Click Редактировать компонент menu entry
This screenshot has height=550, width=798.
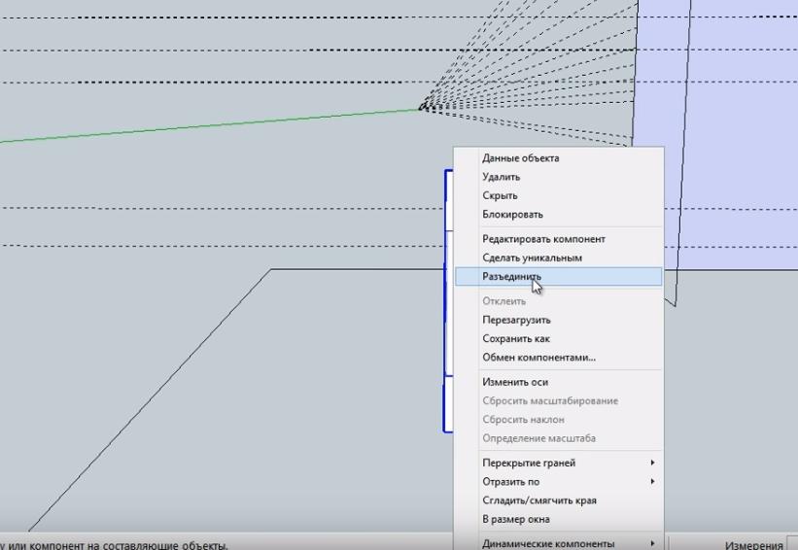tap(543, 239)
